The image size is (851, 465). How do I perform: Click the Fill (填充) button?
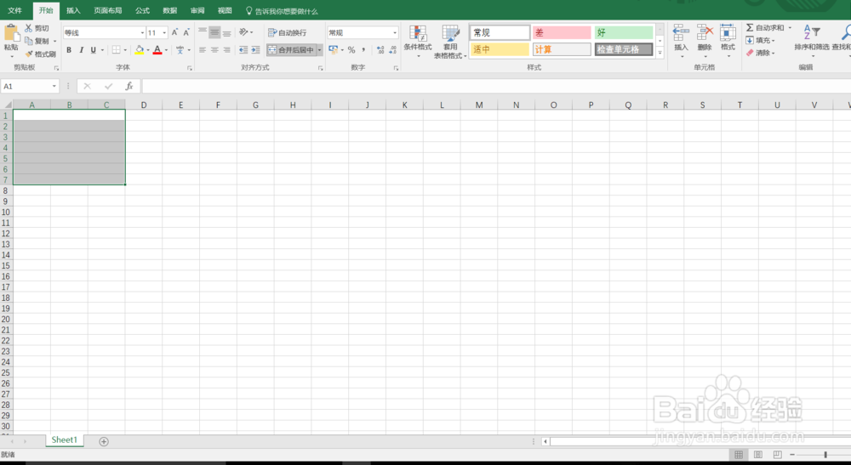click(759, 40)
